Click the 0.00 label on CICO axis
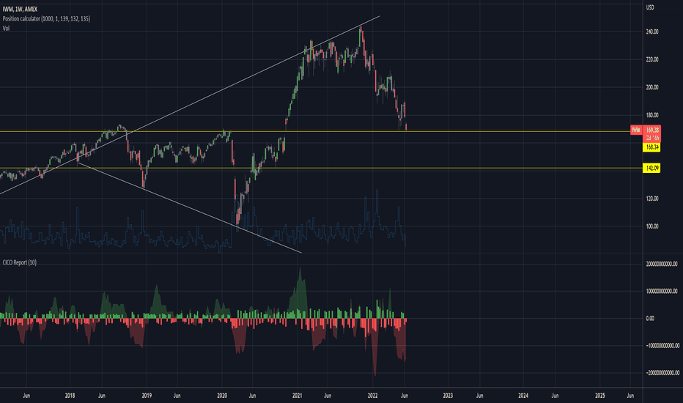 (649, 319)
